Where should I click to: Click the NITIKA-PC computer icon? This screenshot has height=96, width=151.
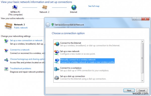15,8
